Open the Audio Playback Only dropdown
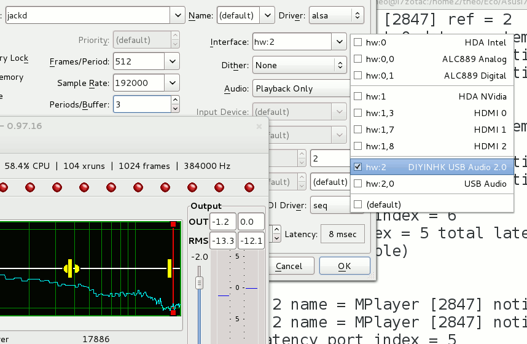The width and height of the screenshot is (527, 344). (301, 88)
